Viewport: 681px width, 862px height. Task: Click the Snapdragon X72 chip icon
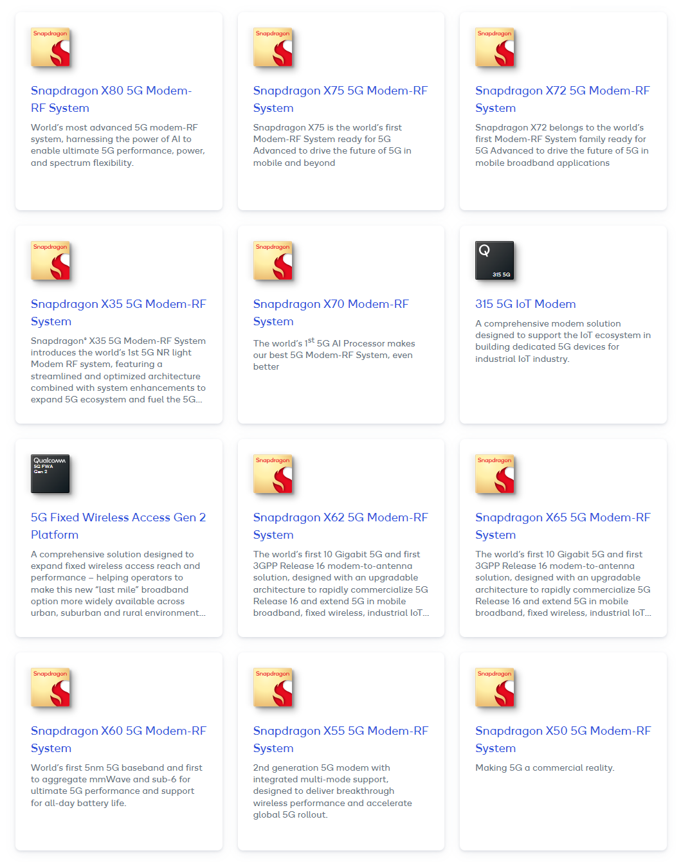pos(495,47)
